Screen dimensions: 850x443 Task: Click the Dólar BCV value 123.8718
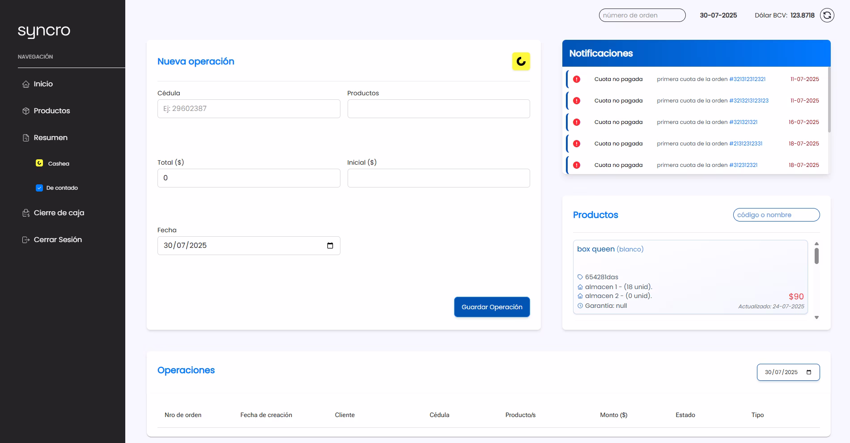(803, 15)
